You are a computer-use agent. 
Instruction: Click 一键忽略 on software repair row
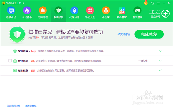[143, 61]
